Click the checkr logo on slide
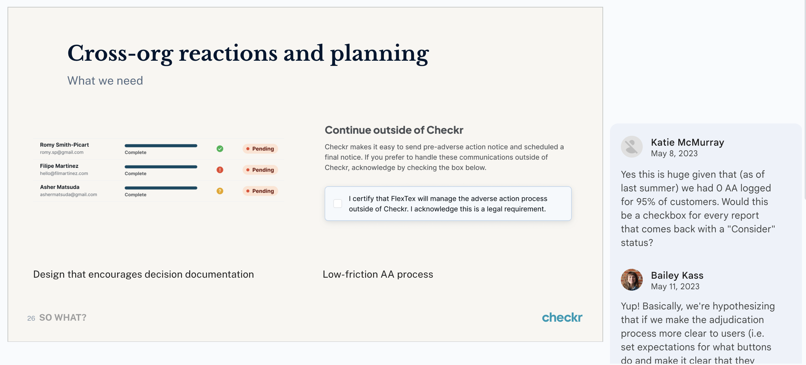 (x=562, y=318)
